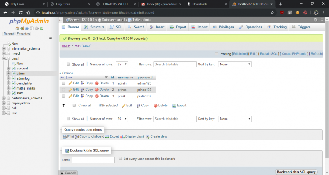Viewport: 329px width, 175px height.
Task: Click Display chart bar icon
Action: click(x=123, y=137)
